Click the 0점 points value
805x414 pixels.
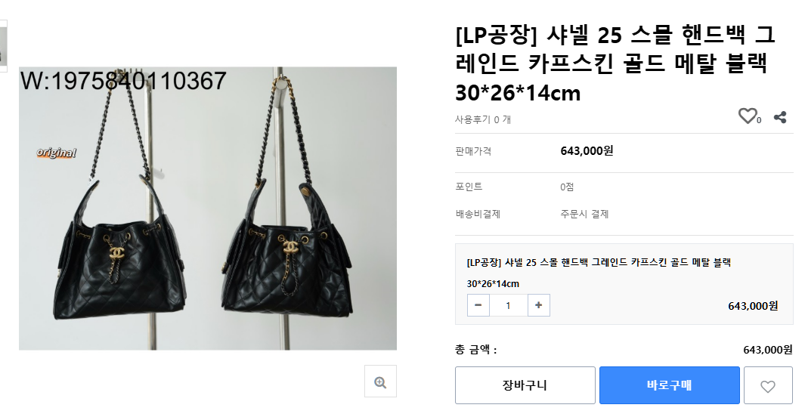pos(567,187)
